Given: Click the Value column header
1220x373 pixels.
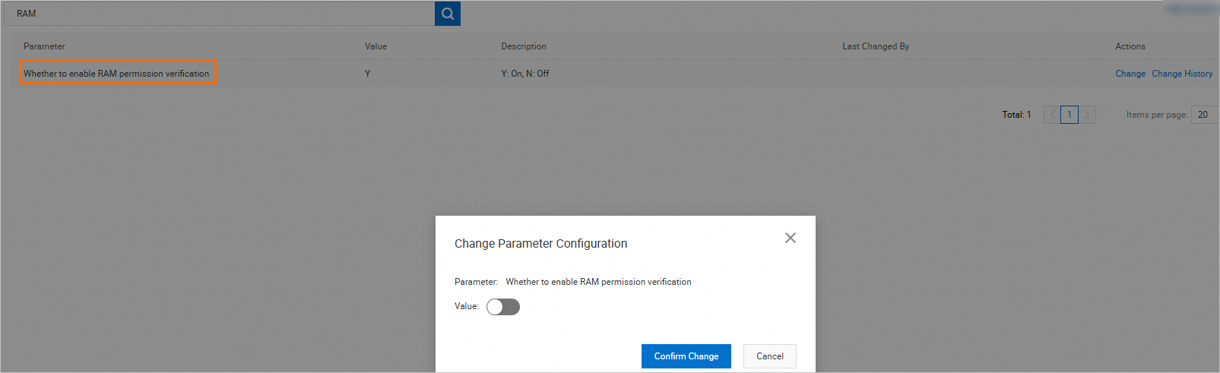Looking at the screenshot, I should pos(376,46).
